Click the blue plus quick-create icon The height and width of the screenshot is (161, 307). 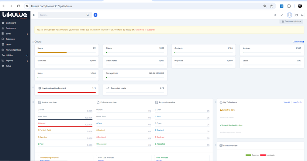[95, 15]
